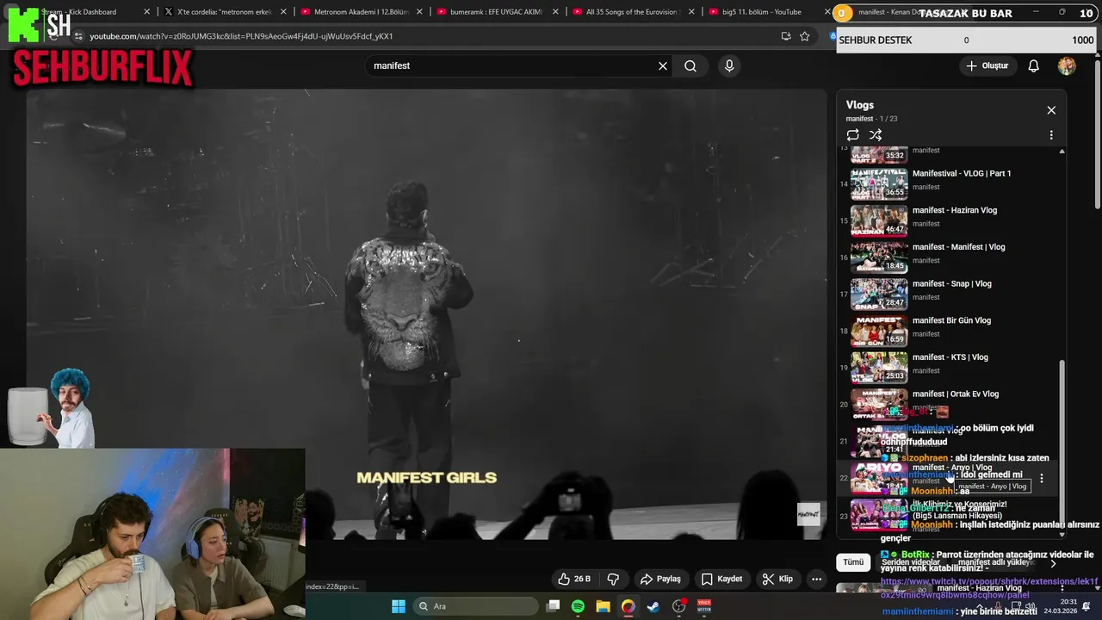The width and height of the screenshot is (1102, 620).
Task: Open more actions ellipsis below the video
Action: (x=816, y=579)
